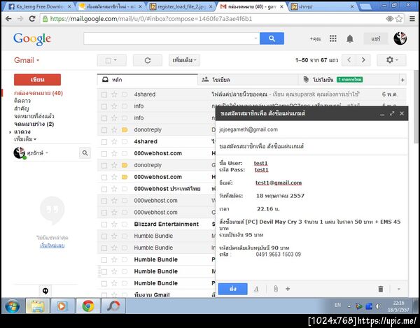Check the box for first info message
This screenshot has height=328, width=420.
point(104,106)
